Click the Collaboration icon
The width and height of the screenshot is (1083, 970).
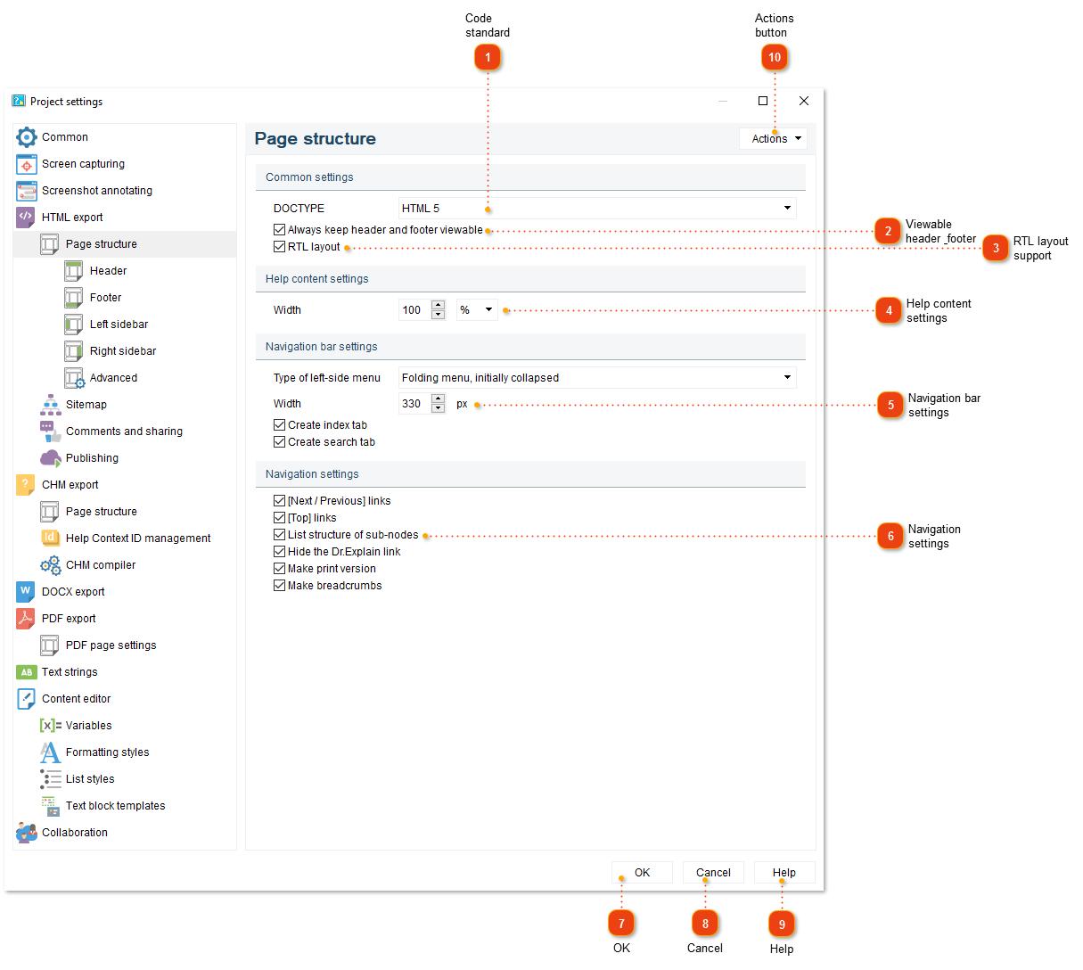[26, 833]
